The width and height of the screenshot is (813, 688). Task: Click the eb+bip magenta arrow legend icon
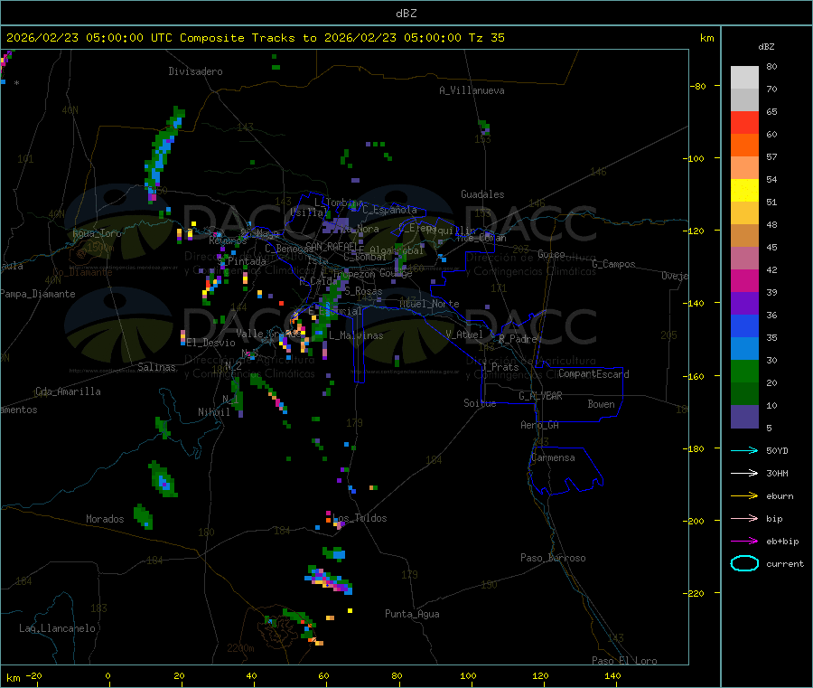click(x=744, y=542)
